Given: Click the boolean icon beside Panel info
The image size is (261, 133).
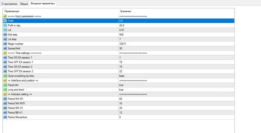Looking at the screenshot, I should click(5, 85).
